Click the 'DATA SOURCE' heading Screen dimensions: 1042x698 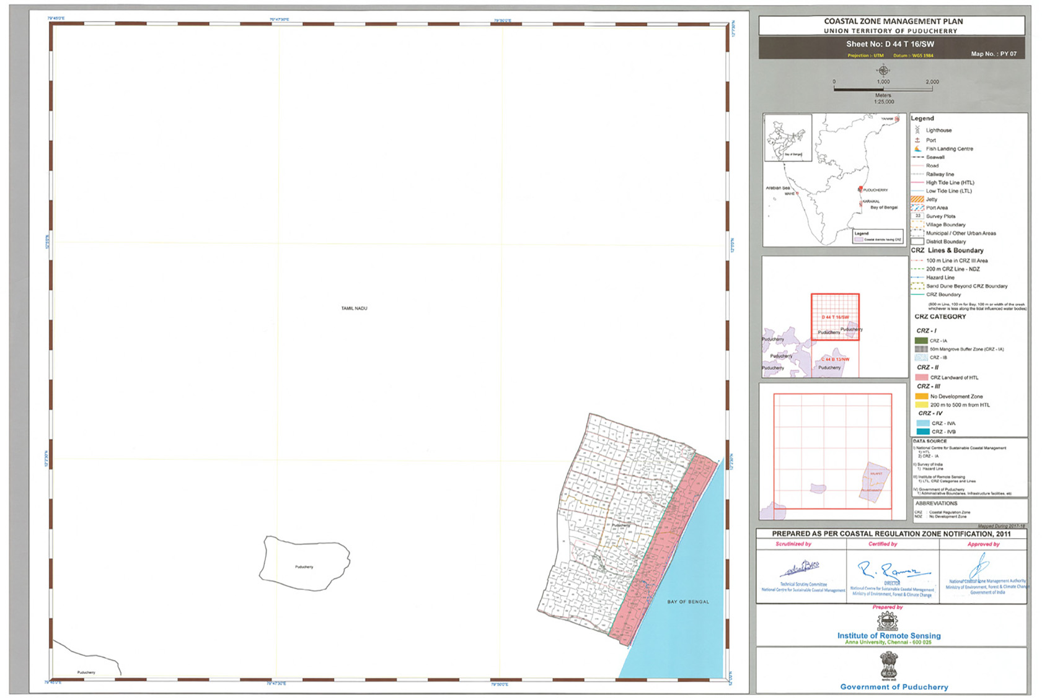[x=930, y=441]
